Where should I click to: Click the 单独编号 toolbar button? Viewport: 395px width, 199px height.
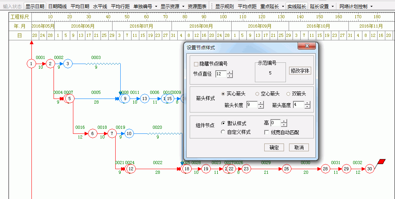143,6
